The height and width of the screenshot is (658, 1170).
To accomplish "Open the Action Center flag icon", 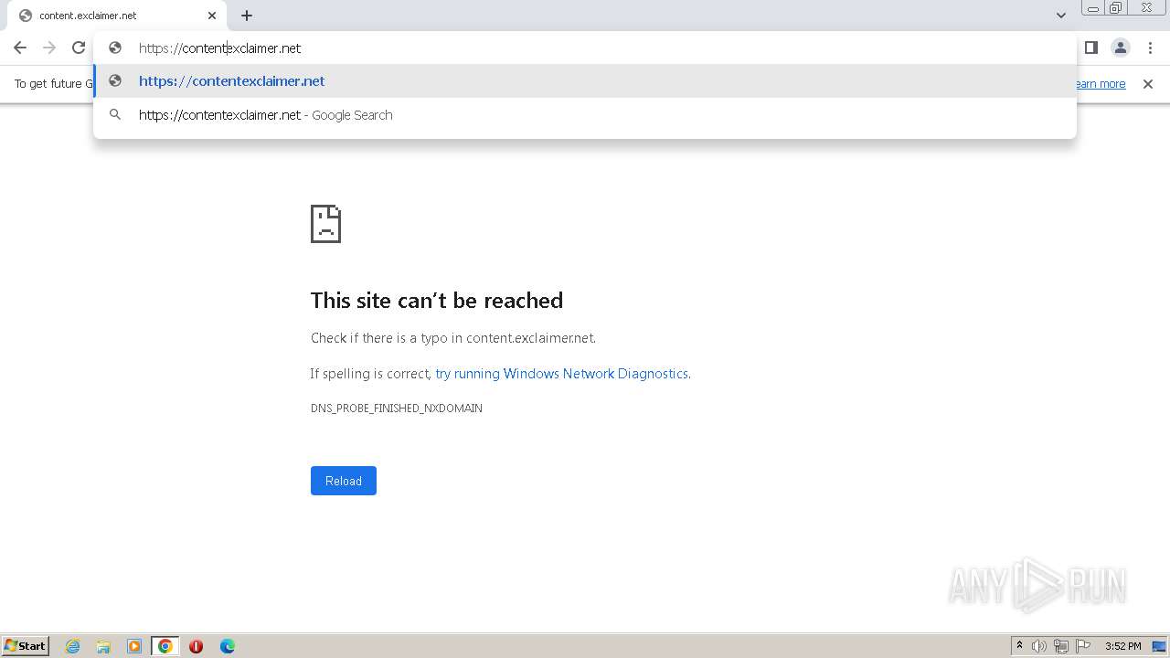I will point(1083,646).
